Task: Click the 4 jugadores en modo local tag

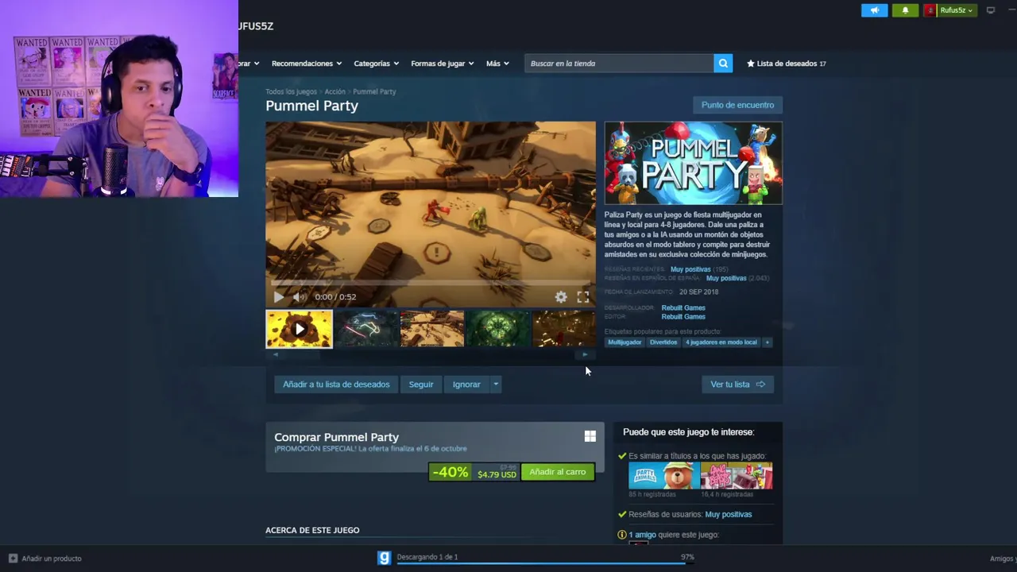Action: coord(721,342)
